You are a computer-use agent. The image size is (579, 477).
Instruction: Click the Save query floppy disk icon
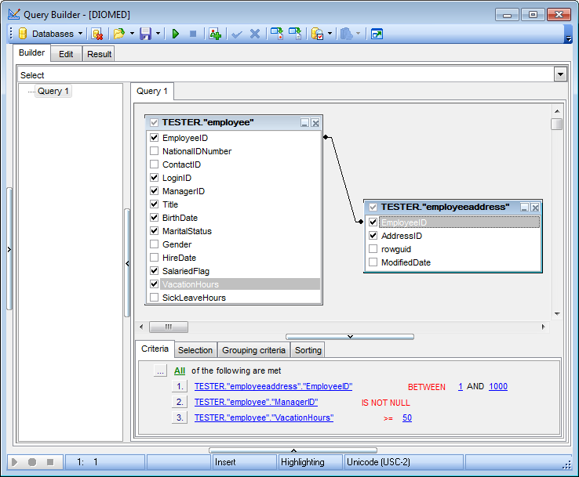click(145, 34)
